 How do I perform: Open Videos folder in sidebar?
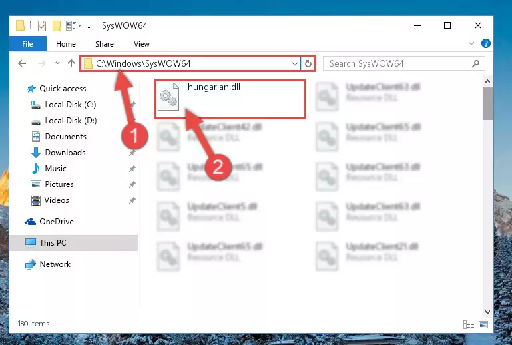57,200
